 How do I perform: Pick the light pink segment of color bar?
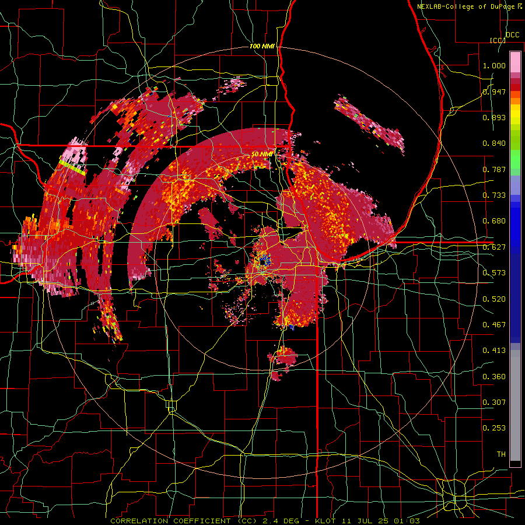(x=515, y=62)
